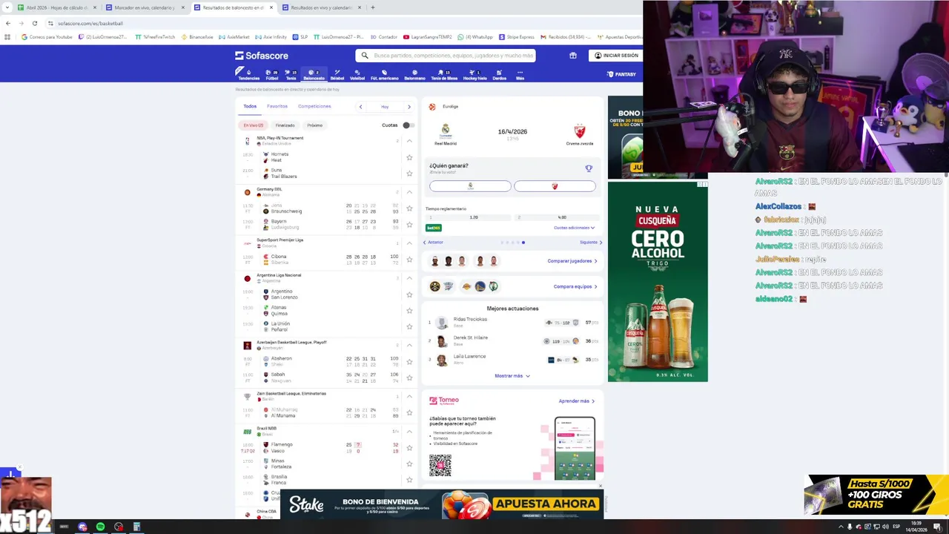Open Comparar jugadores link
The height and width of the screenshot is (534, 949).
click(x=572, y=261)
